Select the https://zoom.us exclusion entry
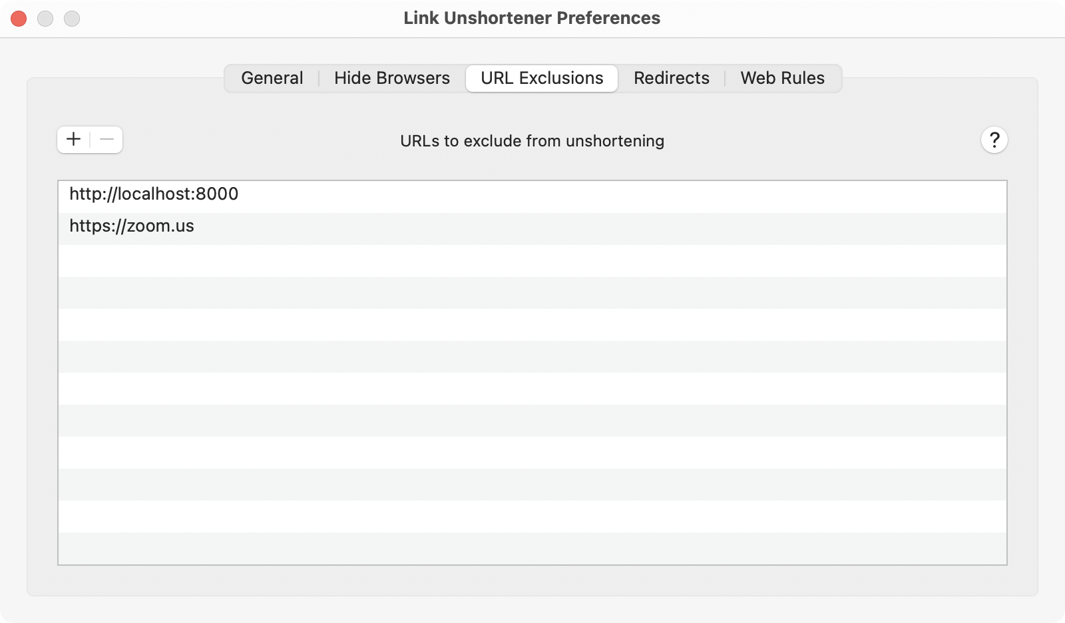1065x623 pixels. (x=132, y=226)
